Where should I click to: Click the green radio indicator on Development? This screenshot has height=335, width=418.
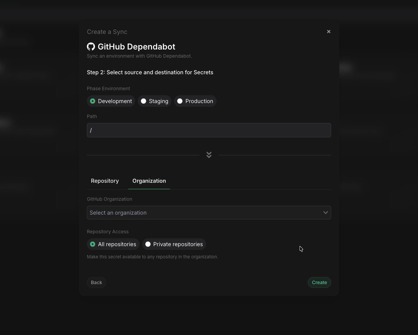(x=93, y=101)
